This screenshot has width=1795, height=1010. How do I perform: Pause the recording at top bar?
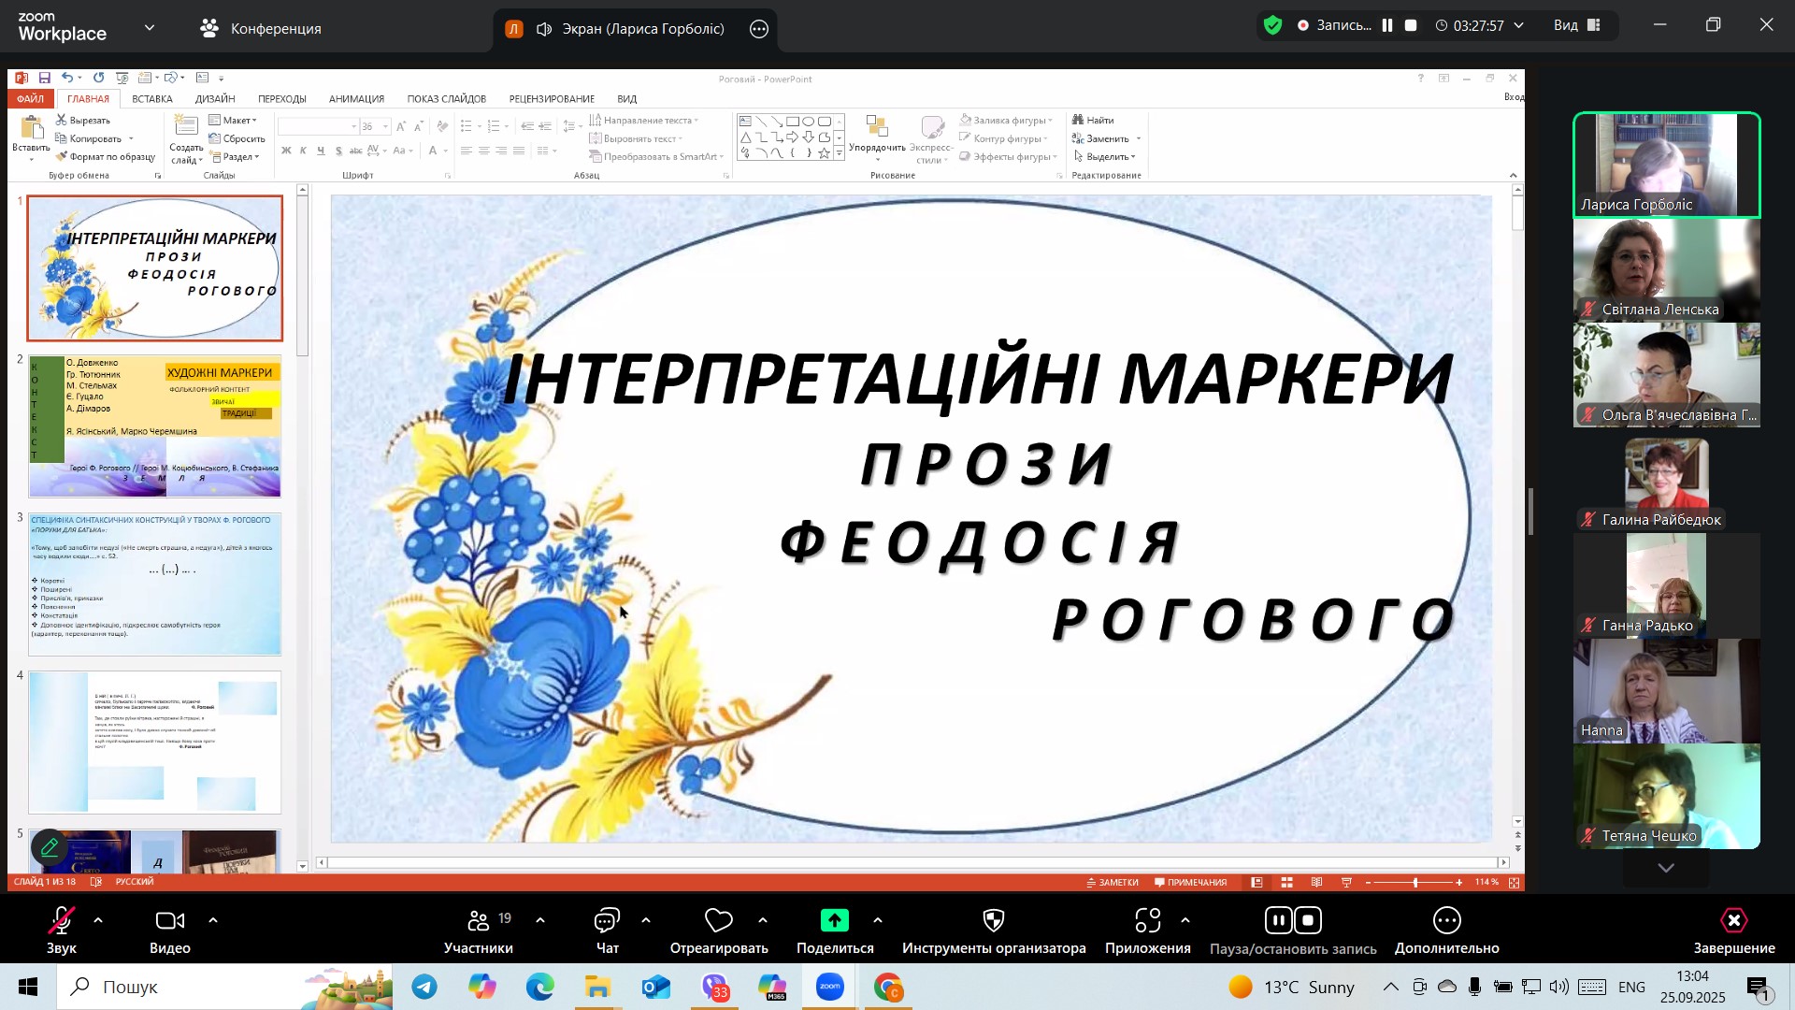coord(1387,26)
